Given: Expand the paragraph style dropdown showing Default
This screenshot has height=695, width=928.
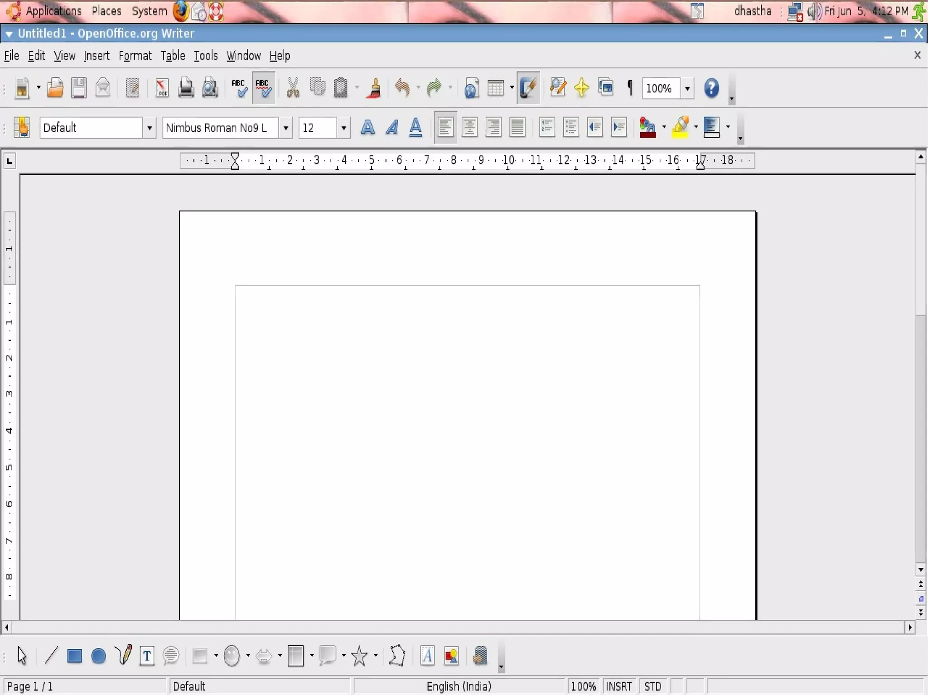Looking at the screenshot, I should [149, 128].
